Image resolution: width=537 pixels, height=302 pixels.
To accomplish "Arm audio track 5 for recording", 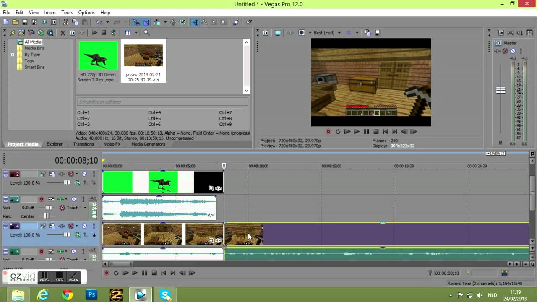I will (42, 252).
